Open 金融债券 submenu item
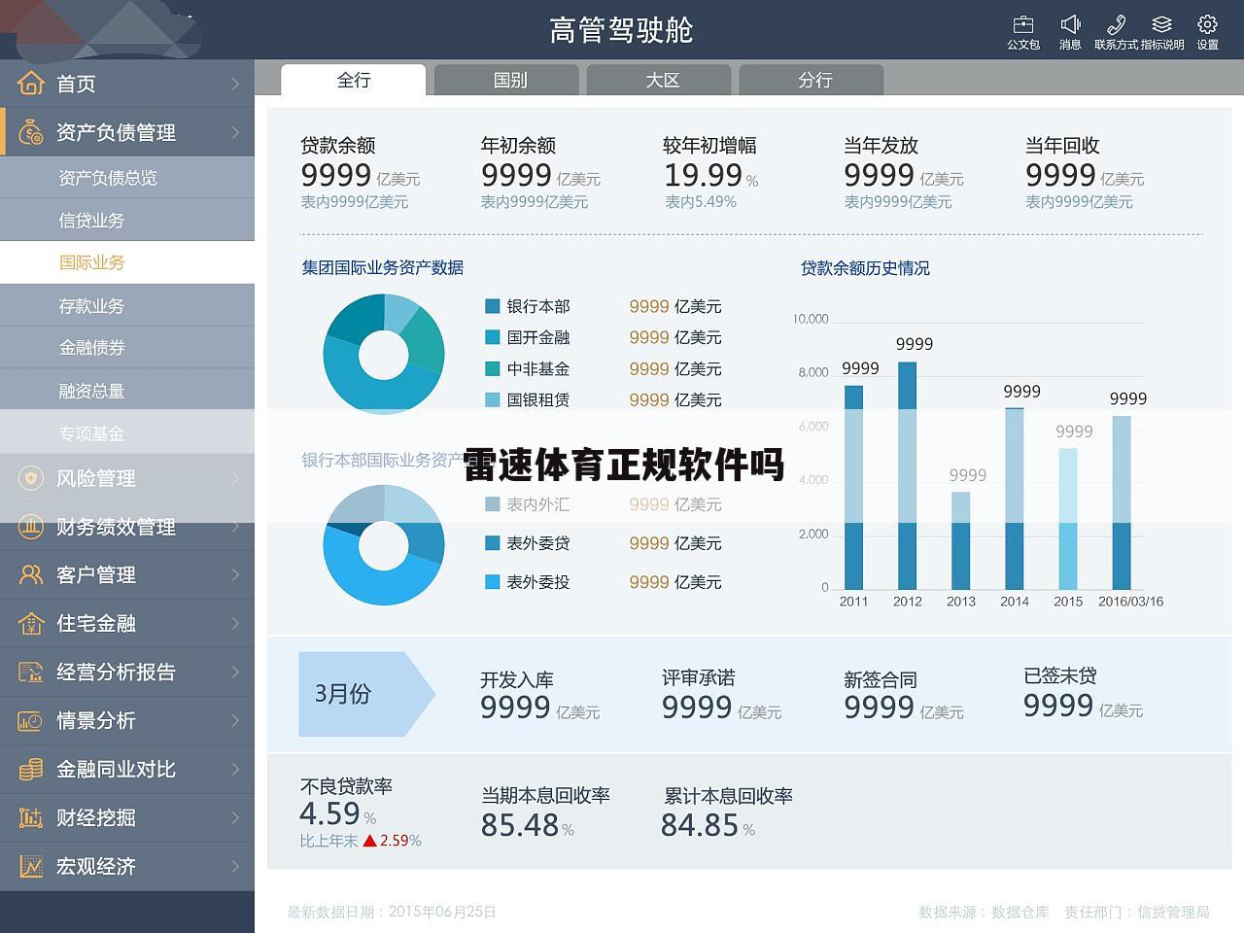The height and width of the screenshot is (933, 1244). [127, 348]
